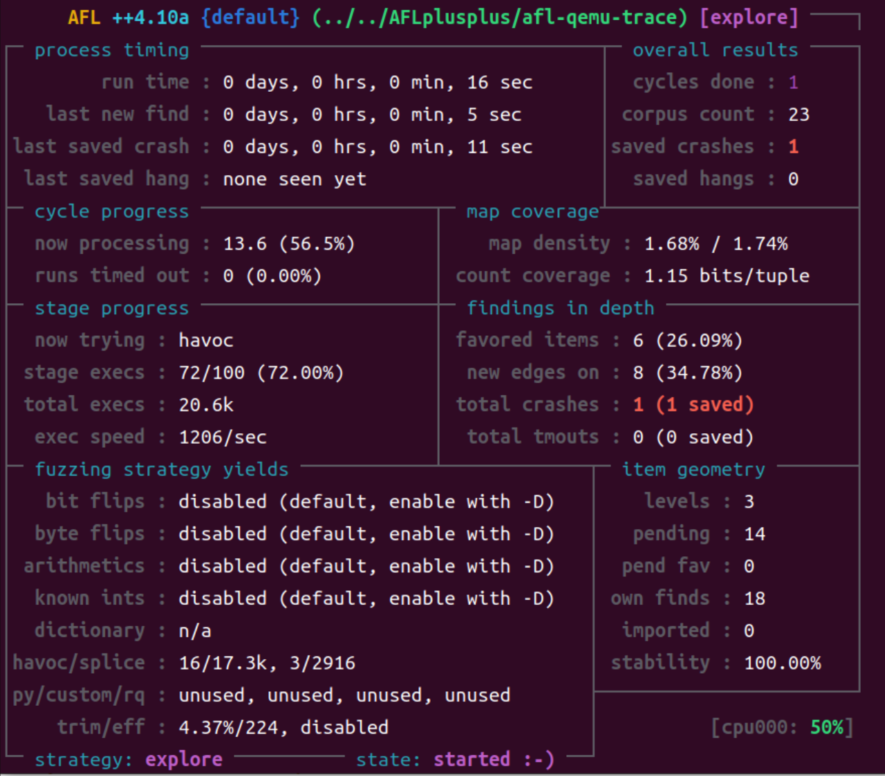The image size is (885, 776).
Task: Click the cpu000 usage '50%' indicator
Action: point(827,727)
